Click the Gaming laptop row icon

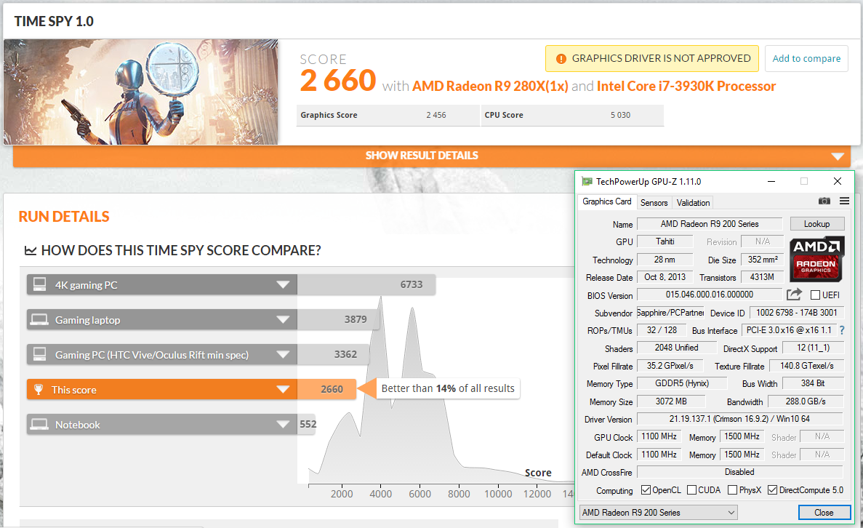click(39, 320)
